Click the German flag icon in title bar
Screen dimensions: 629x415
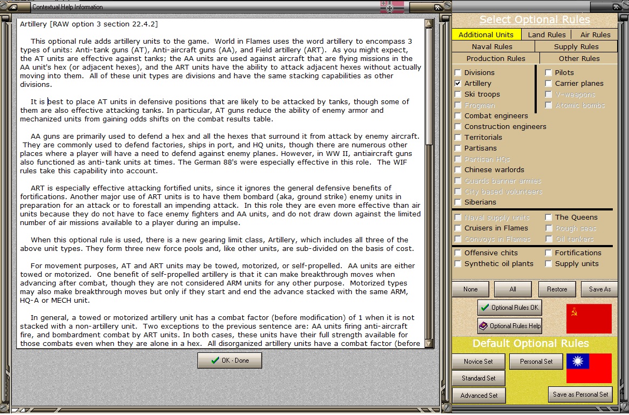(x=392, y=7)
